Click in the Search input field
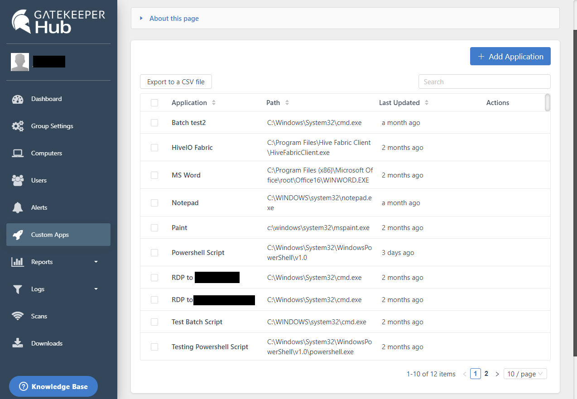 [x=484, y=82]
